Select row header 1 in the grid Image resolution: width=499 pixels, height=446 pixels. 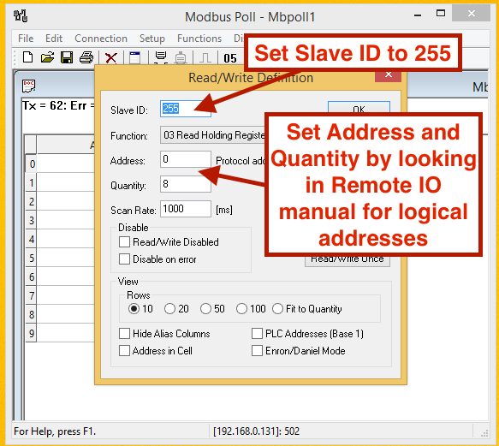tap(31, 182)
